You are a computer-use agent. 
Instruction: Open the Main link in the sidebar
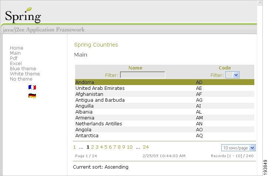point(15,53)
